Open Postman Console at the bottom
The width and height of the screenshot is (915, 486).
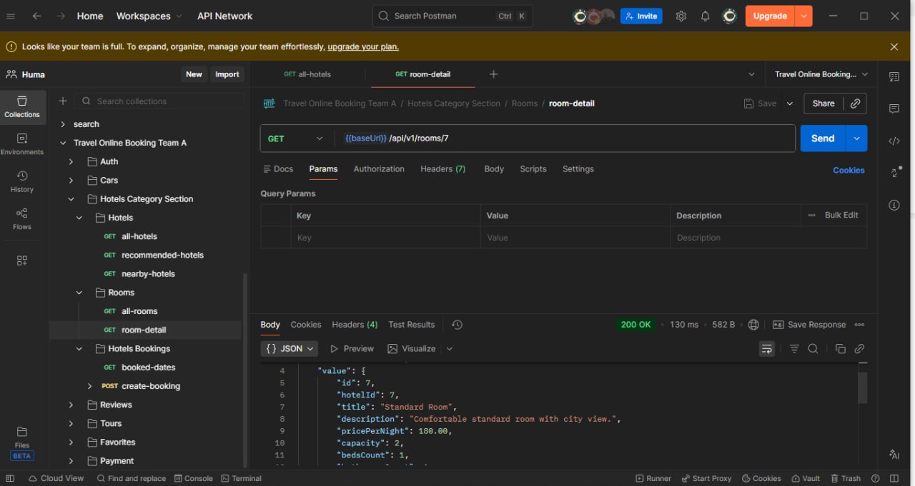click(x=193, y=478)
